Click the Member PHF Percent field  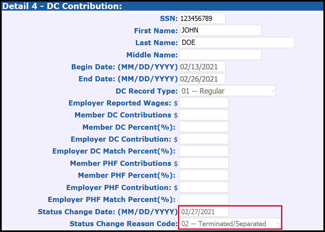[x=204, y=175]
